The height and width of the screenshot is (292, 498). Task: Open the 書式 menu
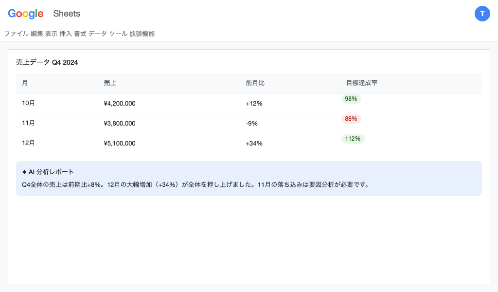coord(80,34)
